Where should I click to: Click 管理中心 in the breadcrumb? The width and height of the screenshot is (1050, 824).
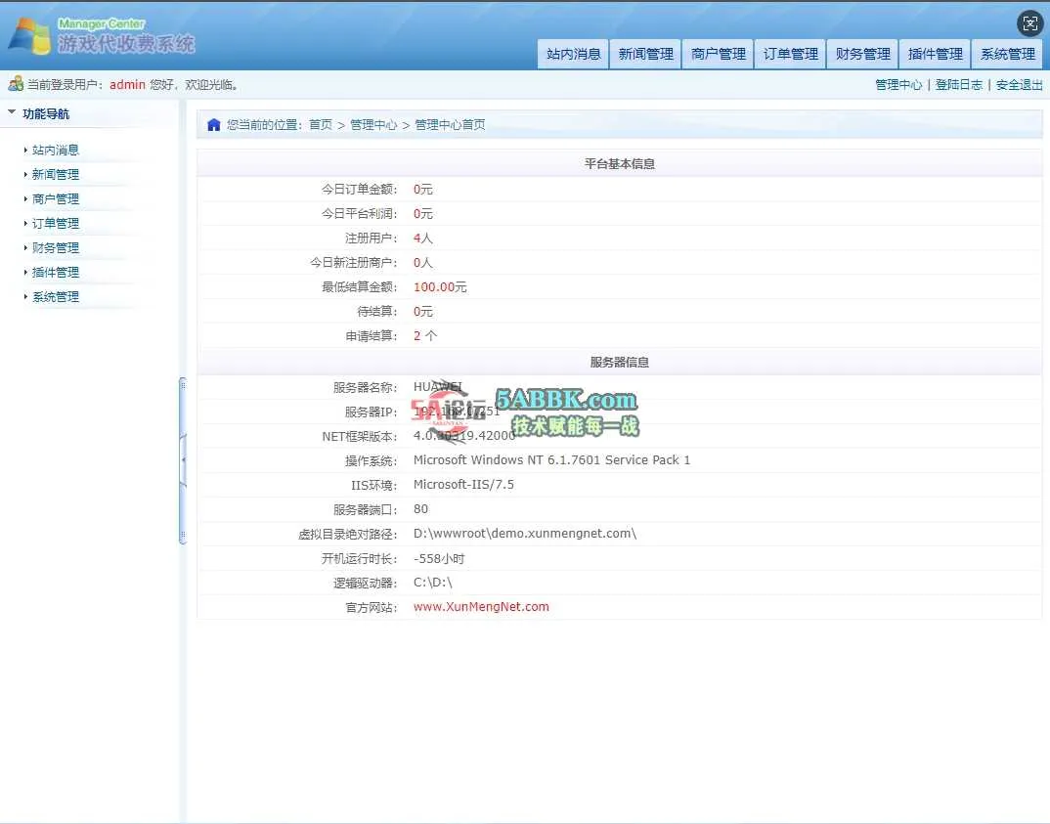[373, 124]
